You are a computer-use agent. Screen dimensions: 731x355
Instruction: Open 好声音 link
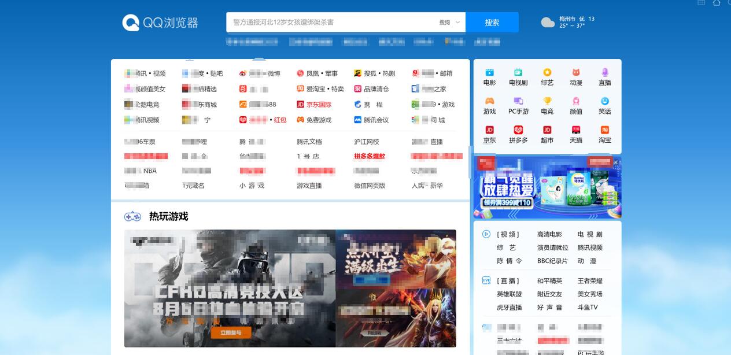click(549, 307)
